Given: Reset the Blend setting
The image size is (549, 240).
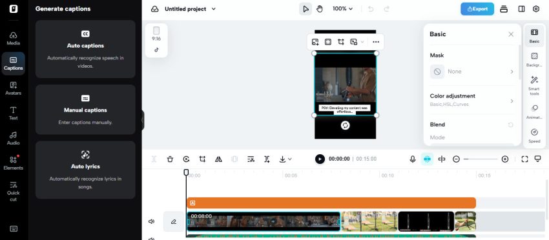Looking at the screenshot, I should [510, 125].
